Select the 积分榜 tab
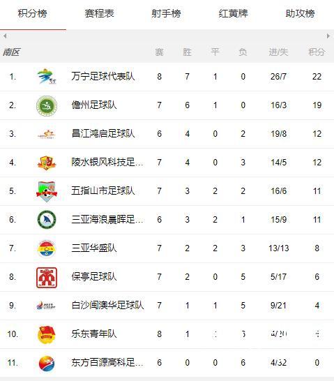Viewport: 334px width, 381px height. [x=32, y=13]
